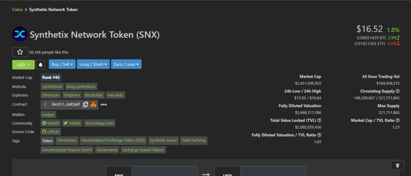Click the contract address 0xc011...0af2a6f
This screenshot has height=176, width=411.
[66, 104]
